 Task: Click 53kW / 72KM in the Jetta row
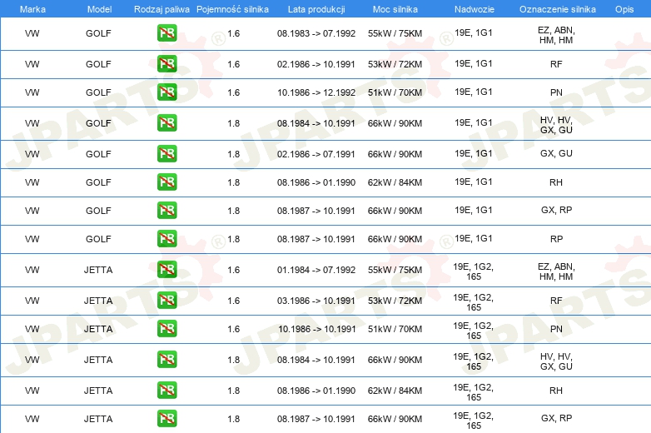(x=395, y=301)
